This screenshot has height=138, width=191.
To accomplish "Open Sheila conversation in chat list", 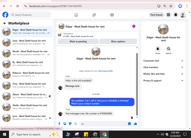I will pos(27,107).
